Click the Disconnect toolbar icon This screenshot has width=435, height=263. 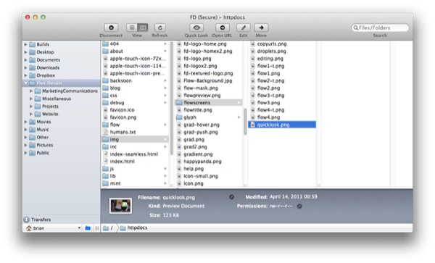(x=111, y=28)
